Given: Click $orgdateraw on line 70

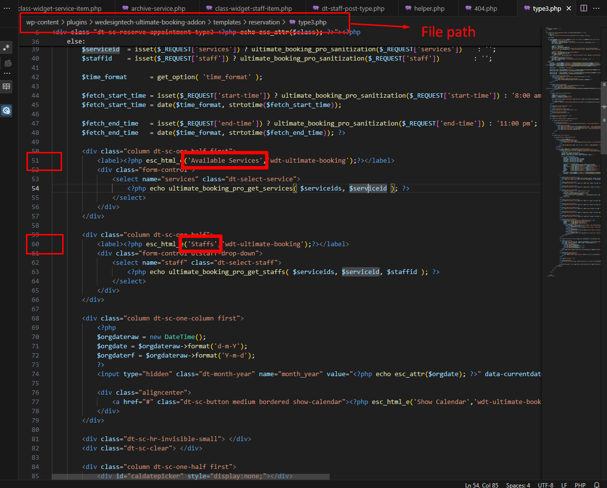Looking at the screenshot, I should pyautogui.click(x=117, y=337).
